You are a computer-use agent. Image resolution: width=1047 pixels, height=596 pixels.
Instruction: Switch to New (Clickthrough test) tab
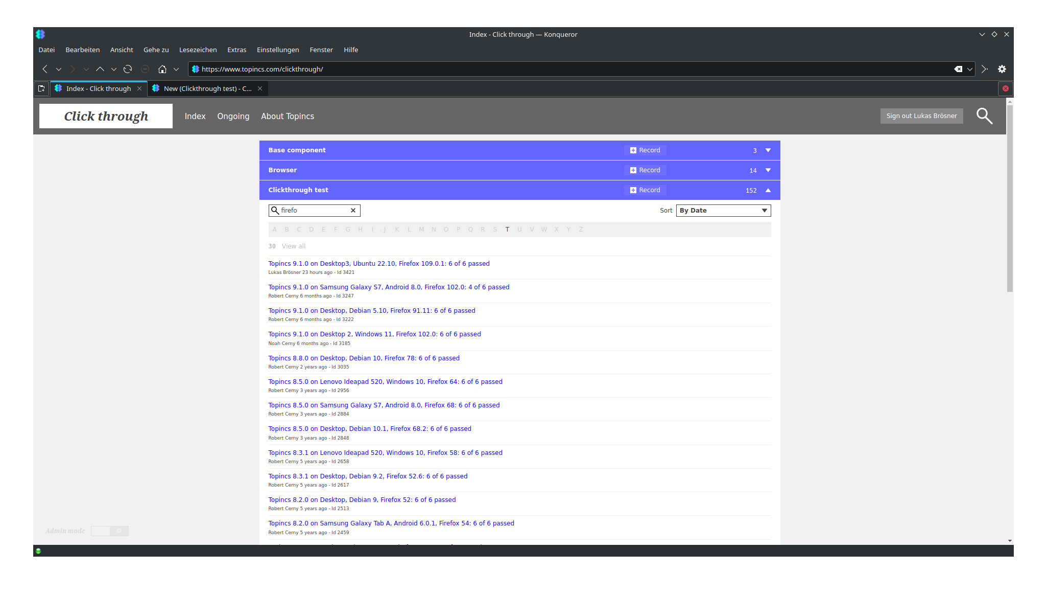coord(207,88)
